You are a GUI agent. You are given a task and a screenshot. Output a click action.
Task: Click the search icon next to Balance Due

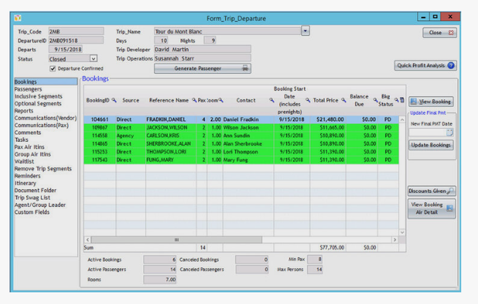coord(375,100)
